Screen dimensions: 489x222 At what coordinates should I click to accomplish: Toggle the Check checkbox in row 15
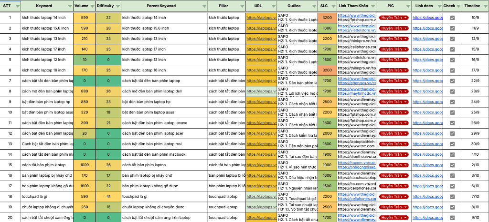[x=452, y=165]
